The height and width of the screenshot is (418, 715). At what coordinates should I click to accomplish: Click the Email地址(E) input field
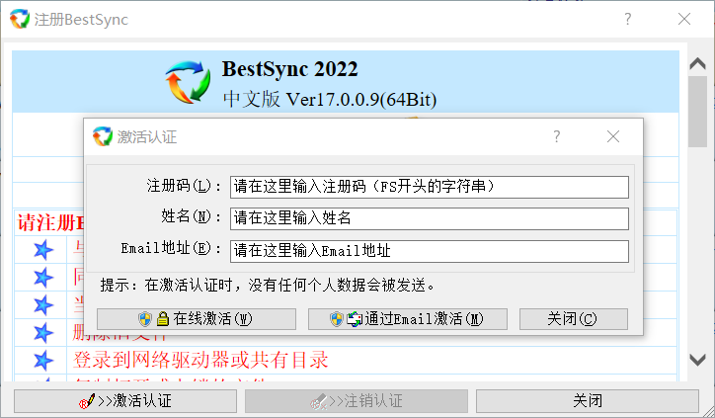[x=429, y=251]
